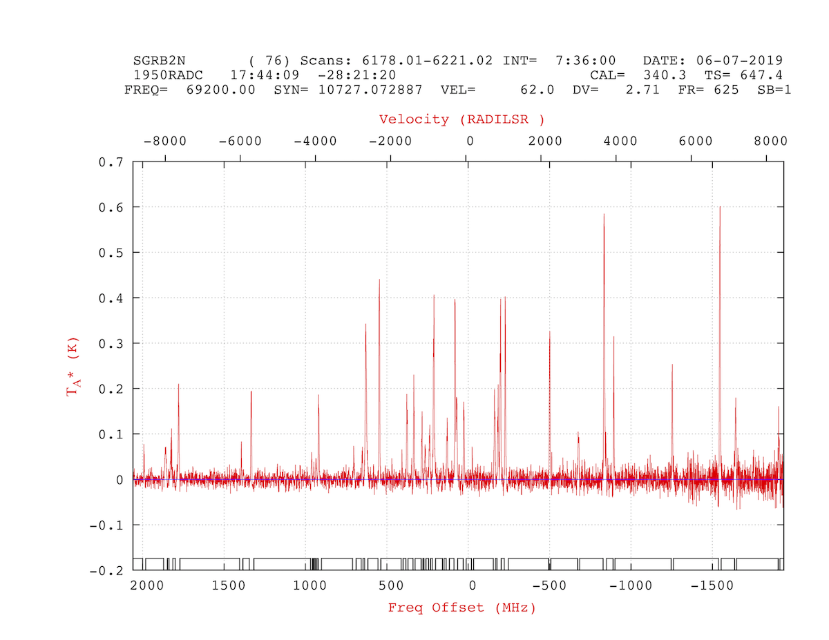Click the -8000 velocity tick label
The height and width of the screenshot is (640, 829).
(165, 141)
